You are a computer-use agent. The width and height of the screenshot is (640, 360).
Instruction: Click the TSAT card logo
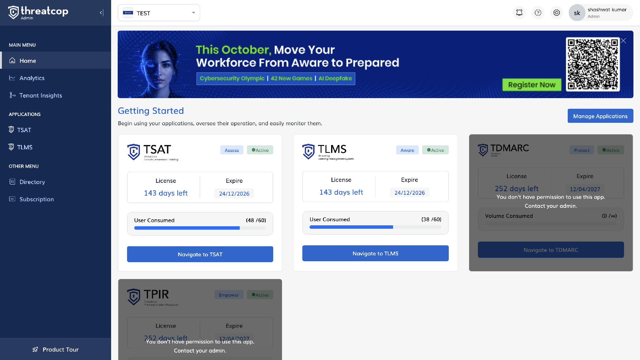point(153,152)
